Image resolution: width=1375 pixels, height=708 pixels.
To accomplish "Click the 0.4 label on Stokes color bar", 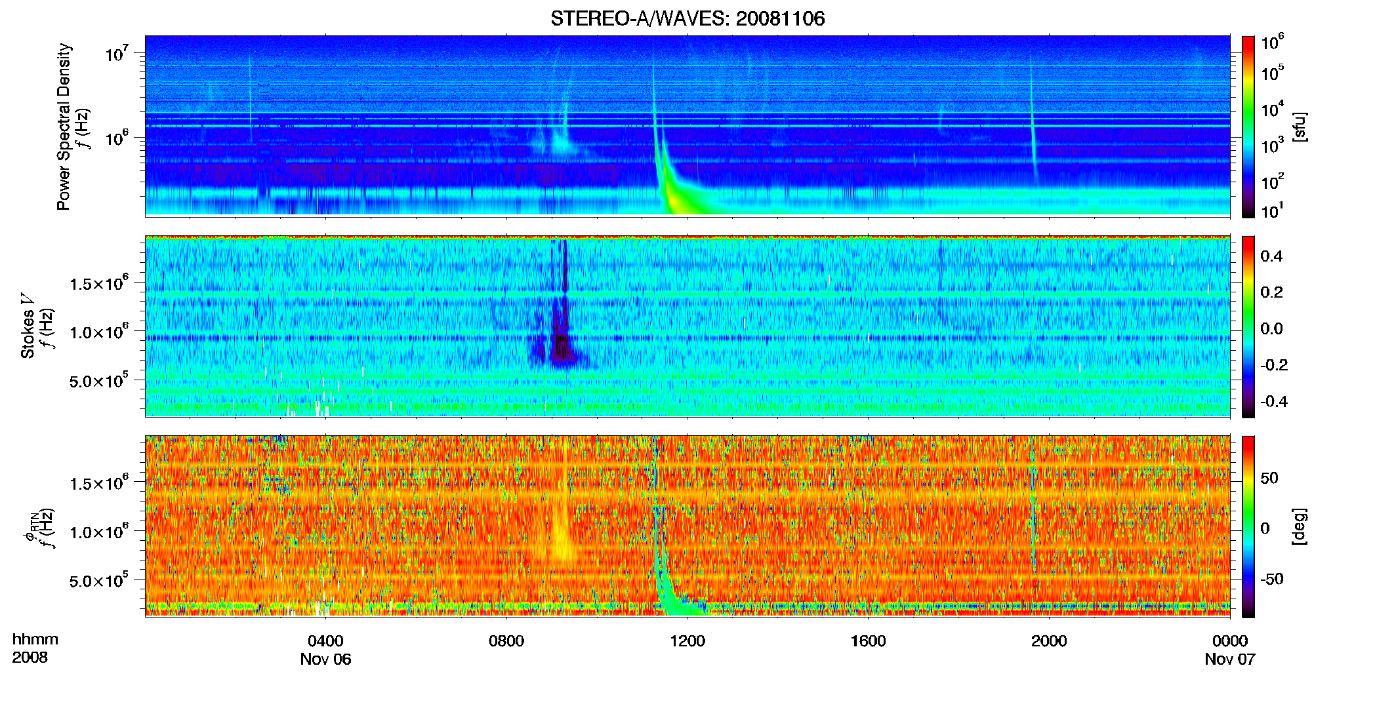I will point(1271,256).
